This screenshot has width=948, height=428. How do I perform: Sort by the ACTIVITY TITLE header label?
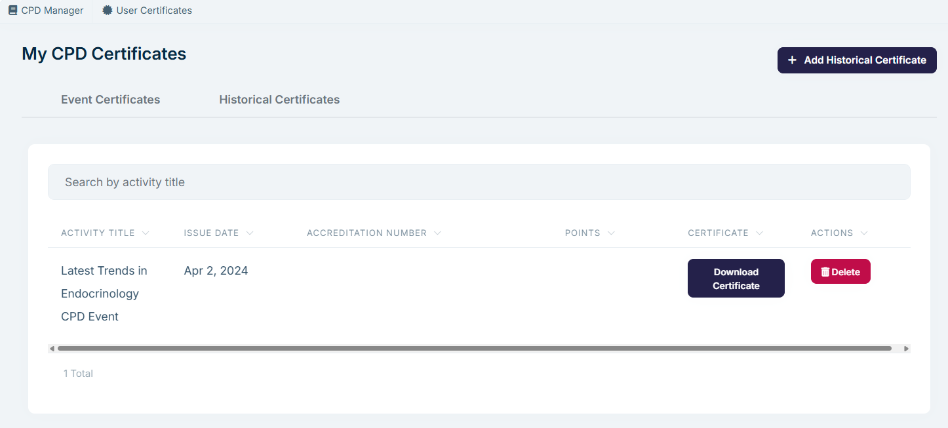(x=98, y=233)
